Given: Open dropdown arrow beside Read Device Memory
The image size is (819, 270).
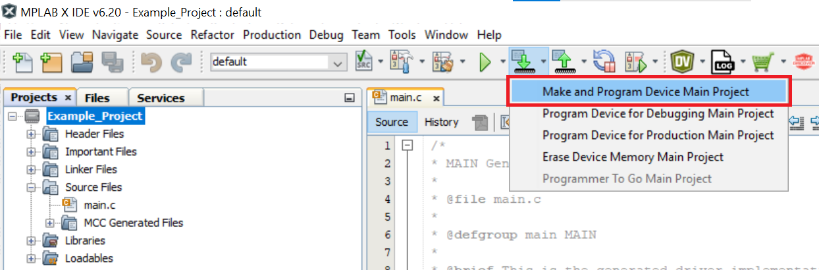Looking at the screenshot, I should [585, 62].
